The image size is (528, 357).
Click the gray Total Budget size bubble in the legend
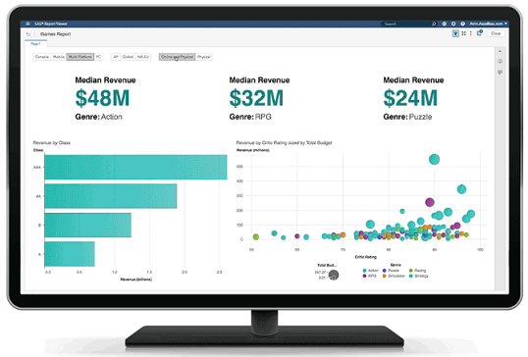(334, 275)
